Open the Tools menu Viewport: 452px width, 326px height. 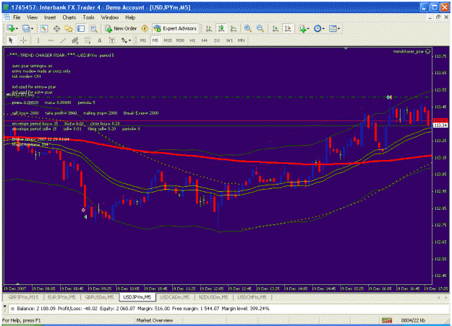88,17
